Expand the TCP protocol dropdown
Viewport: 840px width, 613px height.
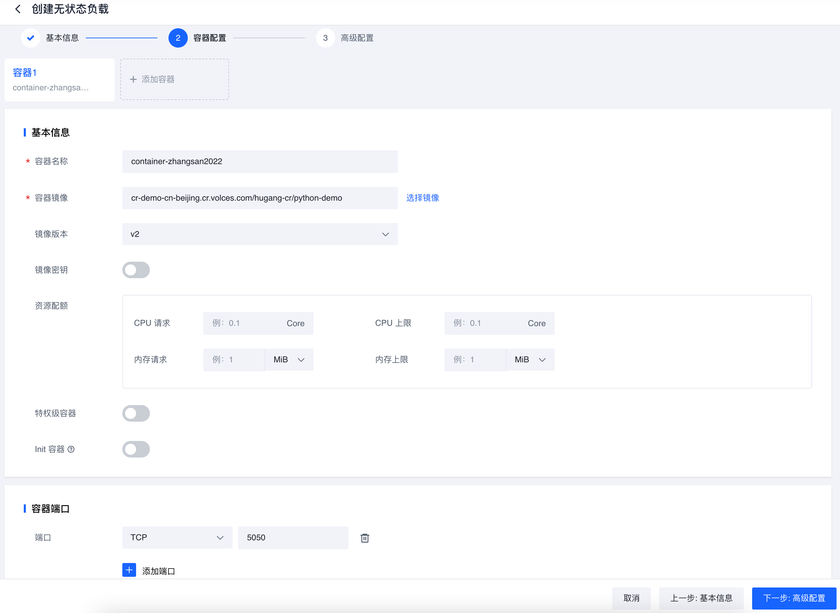[177, 537]
